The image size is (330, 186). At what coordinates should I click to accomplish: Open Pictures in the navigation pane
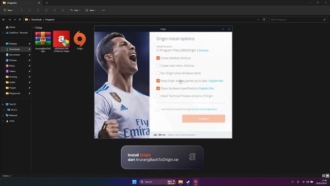[11, 60]
